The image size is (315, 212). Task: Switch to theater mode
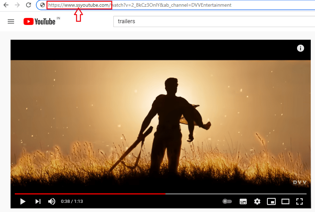click(x=285, y=201)
